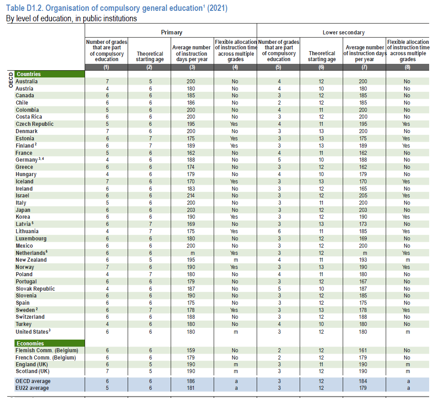Click the subtitle 'By level of education, in public institutions'
Viewport: 445px width, 398px height.
pyautogui.click(x=72, y=19)
